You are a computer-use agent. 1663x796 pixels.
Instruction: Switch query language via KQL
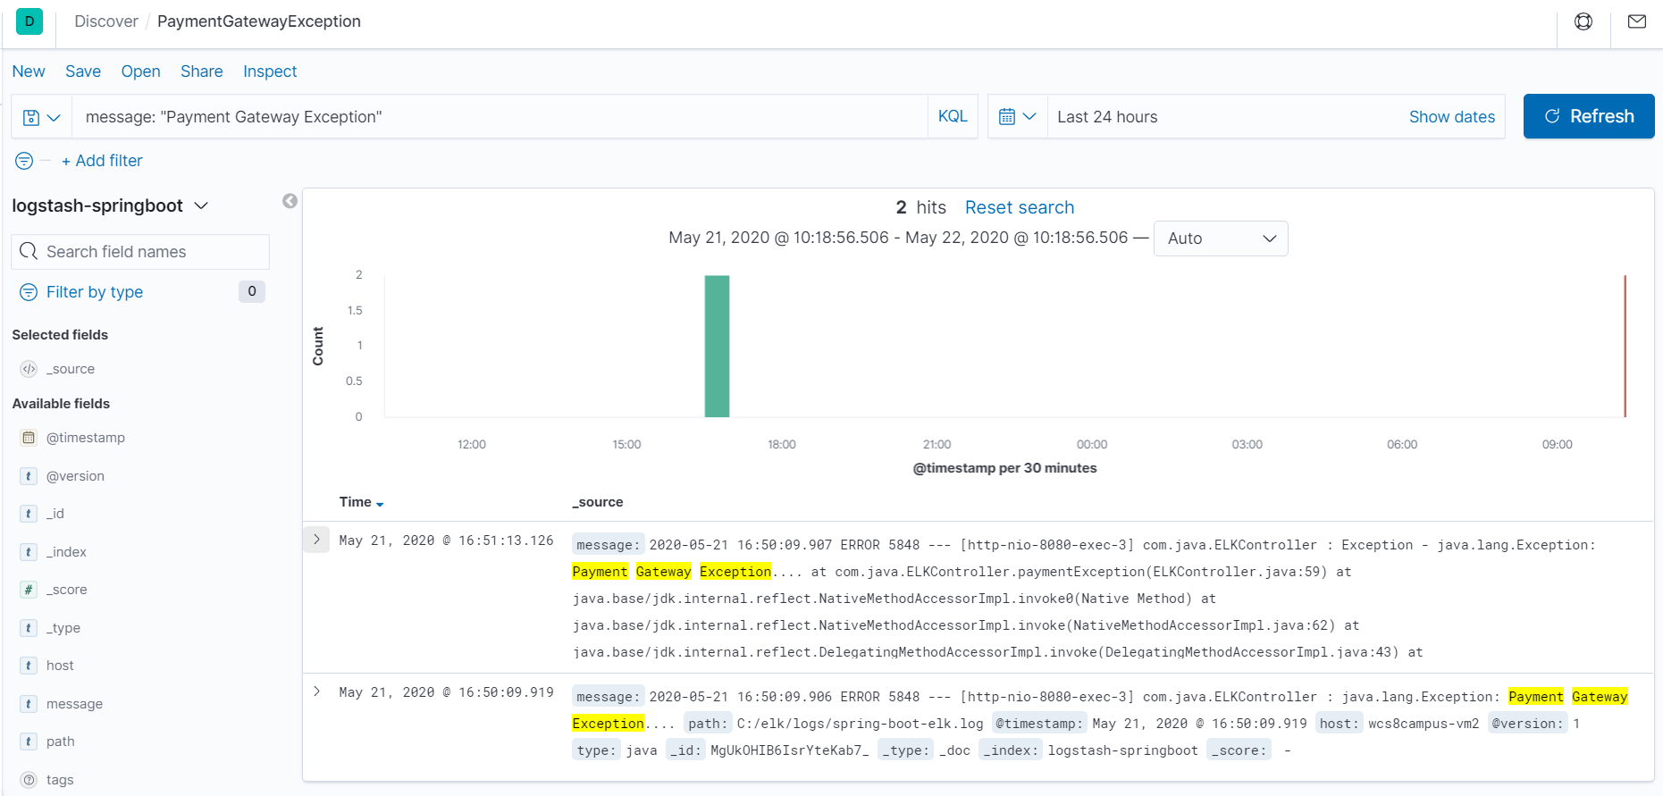953,116
